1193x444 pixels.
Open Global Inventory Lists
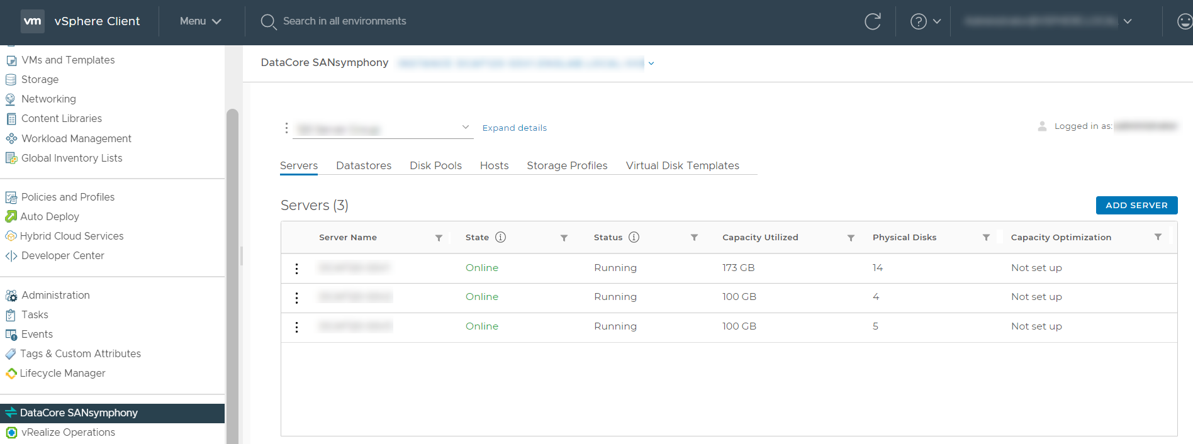[x=72, y=158]
